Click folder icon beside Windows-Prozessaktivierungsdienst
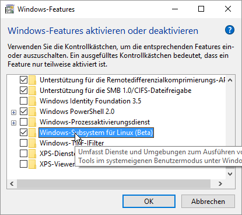 (32, 122)
